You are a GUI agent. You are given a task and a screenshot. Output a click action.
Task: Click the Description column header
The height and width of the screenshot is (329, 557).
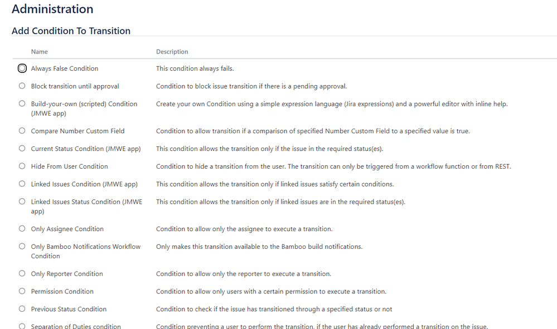click(x=172, y=51)
